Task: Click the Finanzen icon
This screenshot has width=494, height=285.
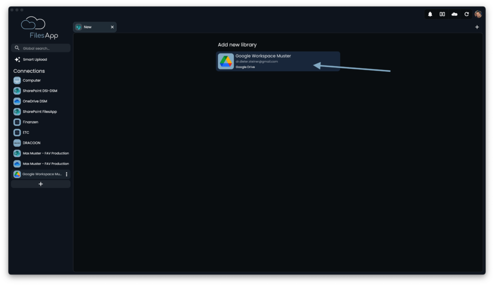Action: pyautogui.click(x=17, y=122)
